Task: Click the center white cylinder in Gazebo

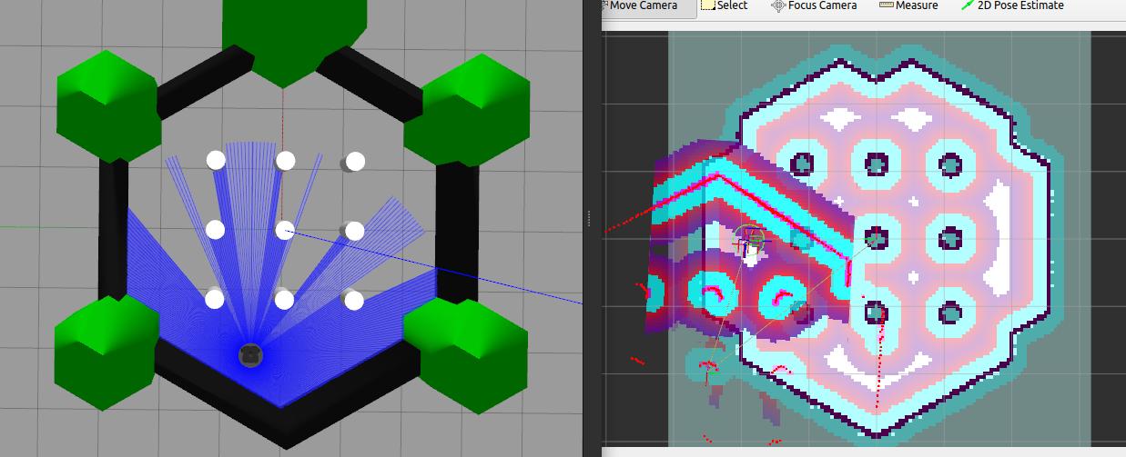Action: click(285, 230)
